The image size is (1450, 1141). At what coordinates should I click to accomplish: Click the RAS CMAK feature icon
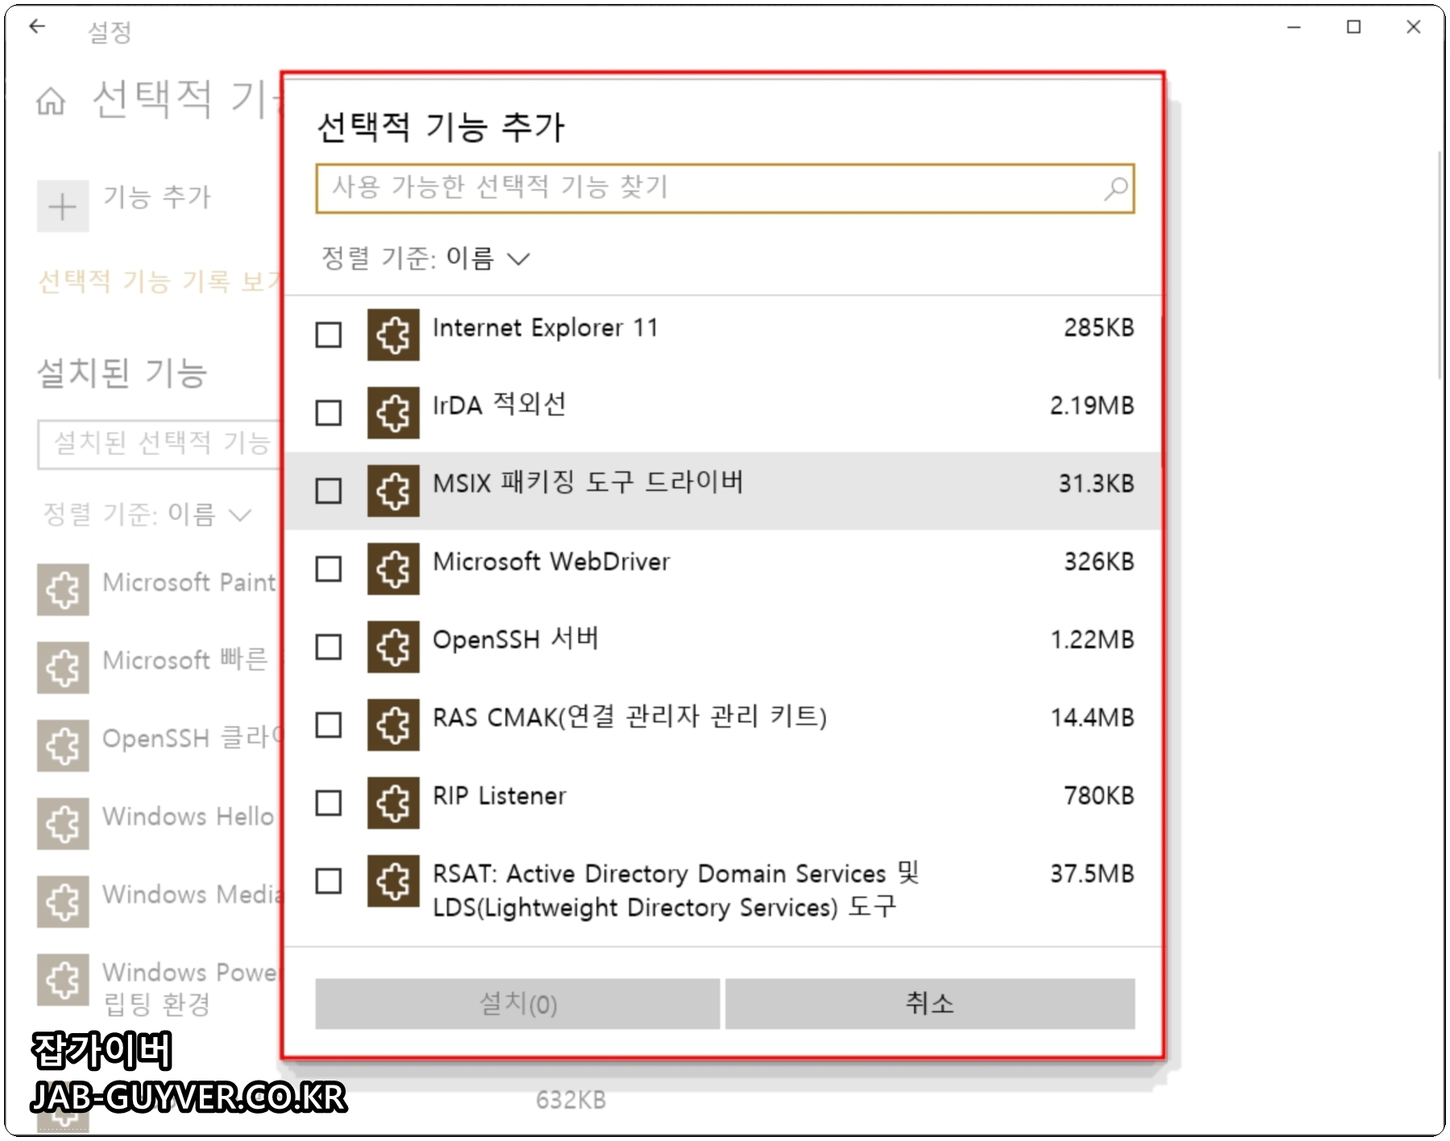point(393,725)
